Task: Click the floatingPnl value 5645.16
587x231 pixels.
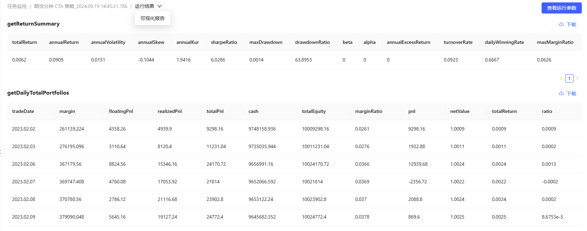Action: pyautogui.click(x=117, y=217)
